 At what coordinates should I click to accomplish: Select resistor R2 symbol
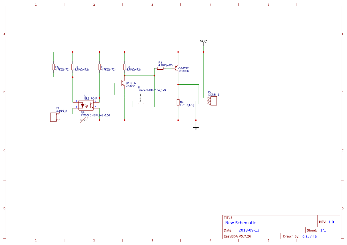click(125, 67)
